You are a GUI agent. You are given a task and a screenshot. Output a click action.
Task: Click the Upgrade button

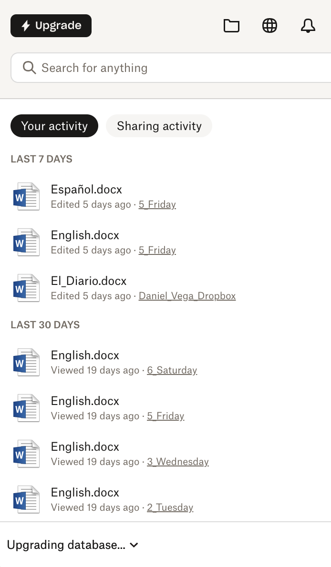click(x=51, y=26)
